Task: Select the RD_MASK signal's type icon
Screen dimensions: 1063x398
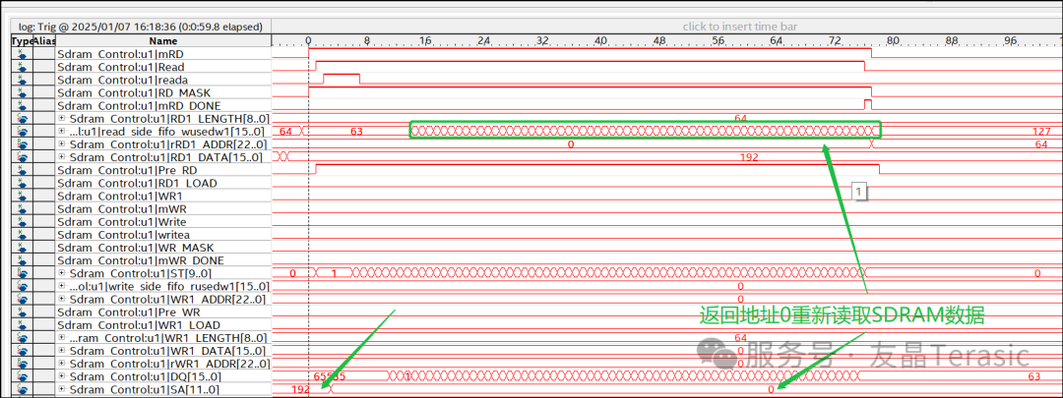Action: pos(21,92)
